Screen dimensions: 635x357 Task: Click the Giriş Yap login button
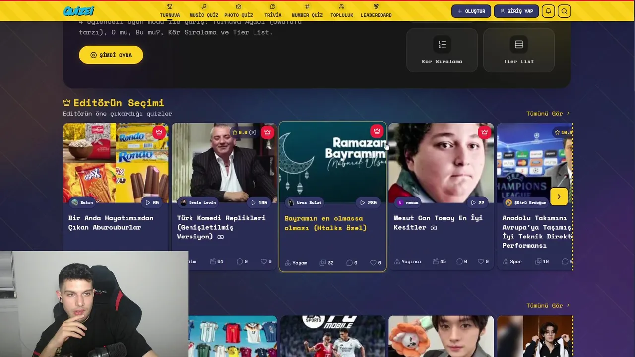click(x=516, y=11)
